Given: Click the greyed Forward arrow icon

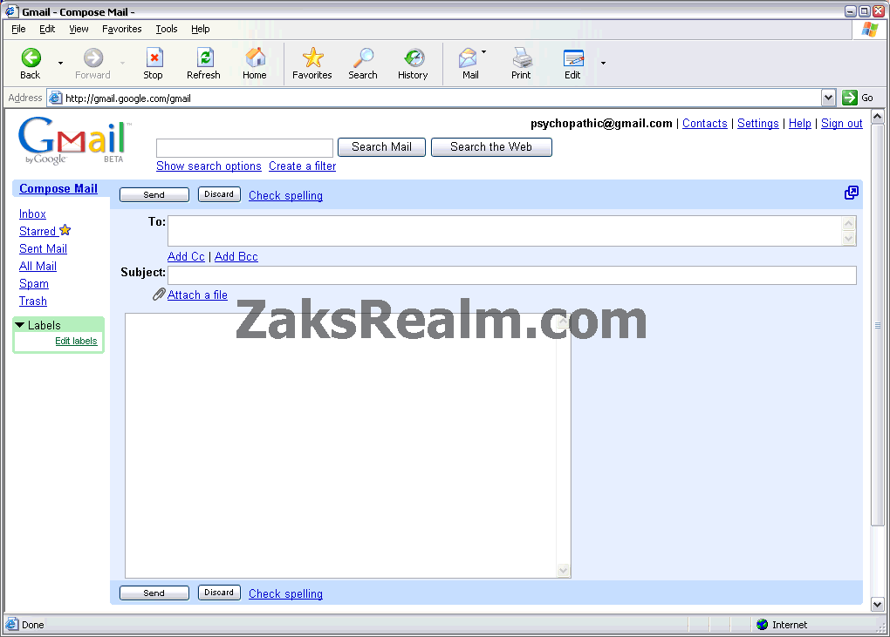Looking at the screenshot, I should click(x=93, y=58).
